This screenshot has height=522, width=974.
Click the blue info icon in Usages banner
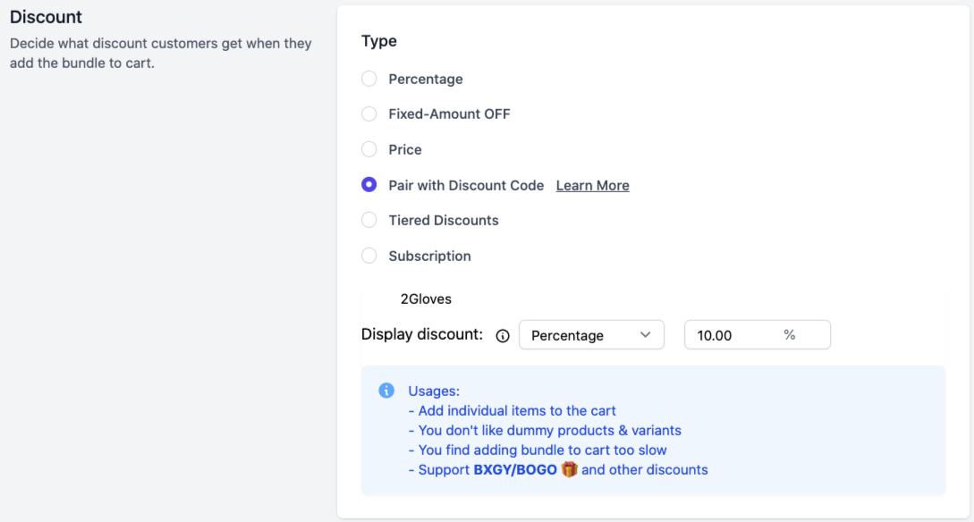[386, 391]
